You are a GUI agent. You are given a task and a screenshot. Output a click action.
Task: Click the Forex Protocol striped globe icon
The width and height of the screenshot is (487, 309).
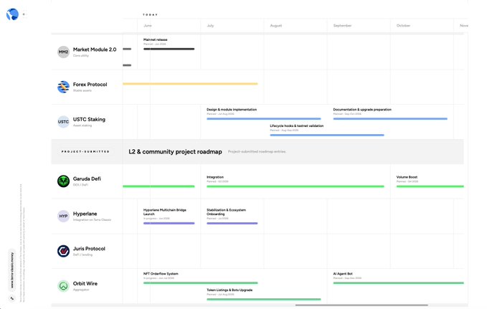click(x=63, y=87)
